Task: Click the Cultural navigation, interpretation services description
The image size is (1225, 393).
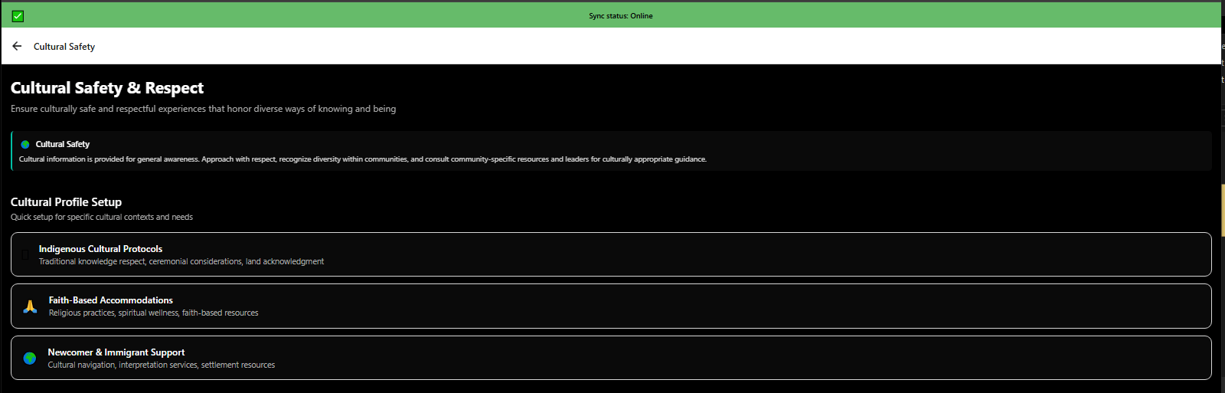Action: pyautogui.click(x=161, y=365)
